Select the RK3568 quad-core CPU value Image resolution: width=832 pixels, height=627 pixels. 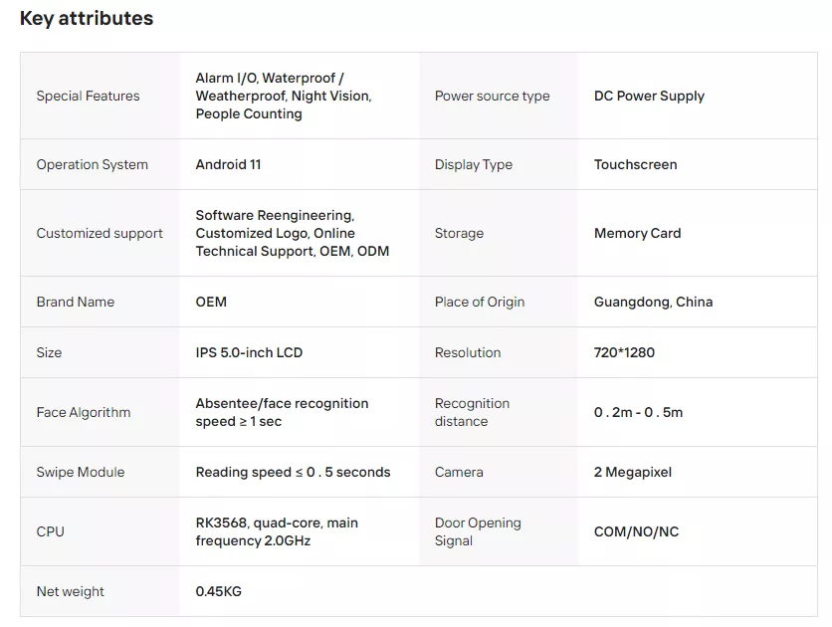[277, 531]
